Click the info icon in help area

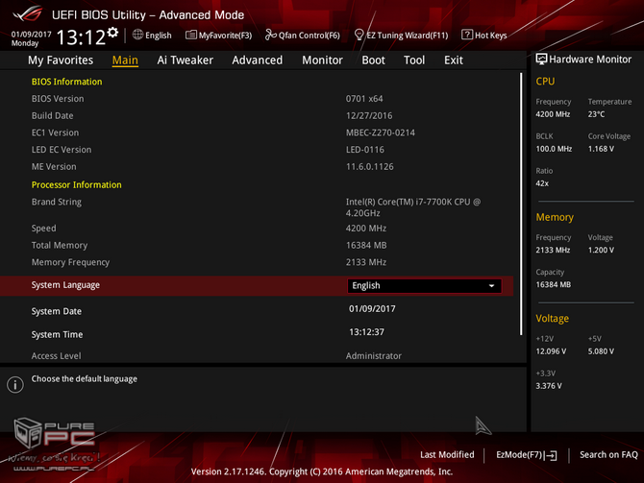pyautogui.click(x=15, y=384)
